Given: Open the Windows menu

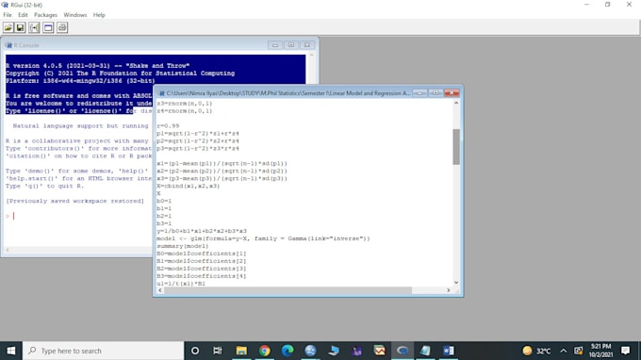Looking at the screenshot, I should tap(75, 15).
